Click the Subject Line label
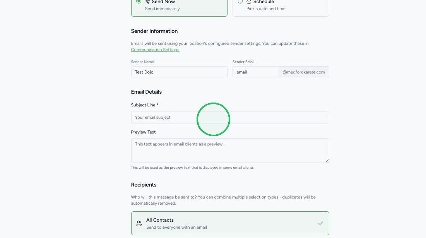The height and width of the screenshot is (238, 426). click(145, 105)
